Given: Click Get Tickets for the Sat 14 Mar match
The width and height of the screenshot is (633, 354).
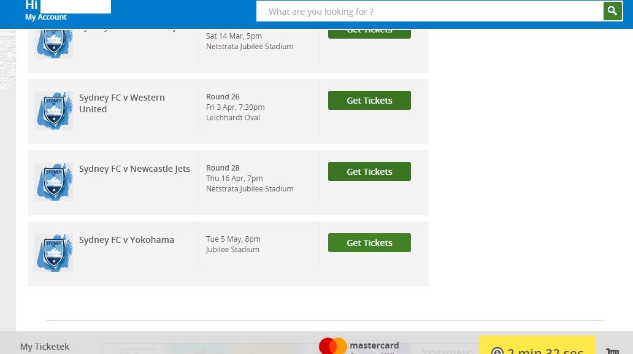Looking at the screenshot, I should (369, 34).
